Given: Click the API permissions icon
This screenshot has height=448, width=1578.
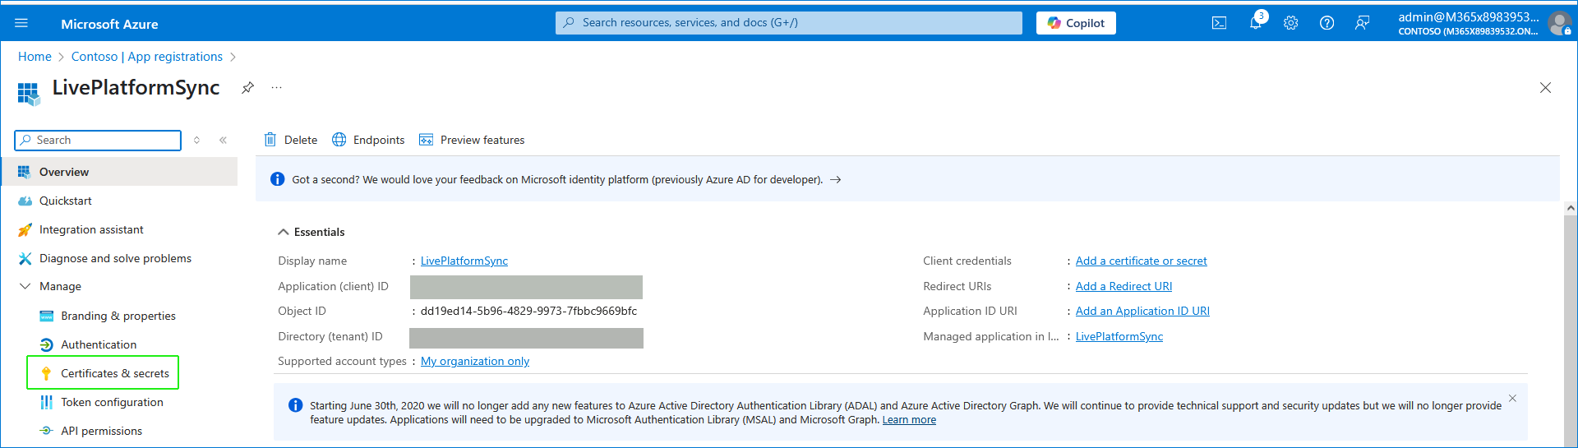Looking at the screenshot, I should point(47,431).
